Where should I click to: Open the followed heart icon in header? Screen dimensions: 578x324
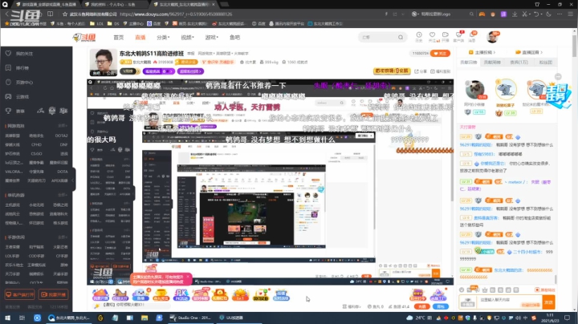[x=433, y=36]
